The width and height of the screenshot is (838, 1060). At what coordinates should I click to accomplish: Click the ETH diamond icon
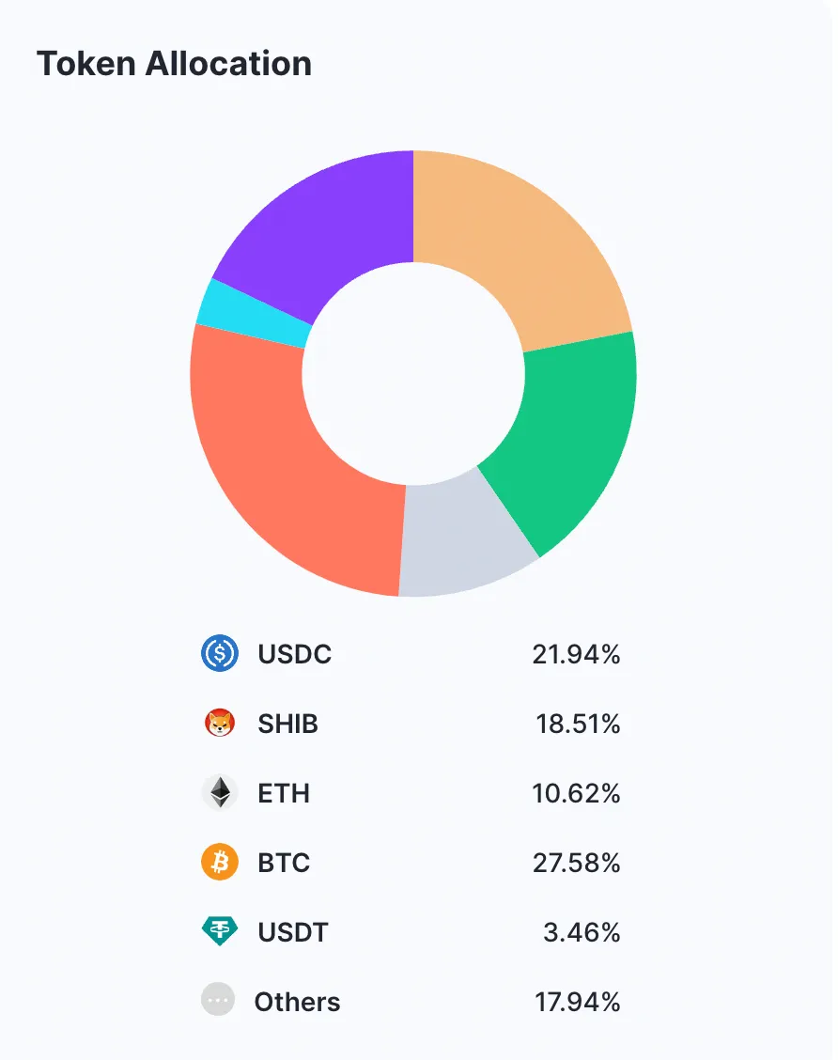[x=220, y=793]
